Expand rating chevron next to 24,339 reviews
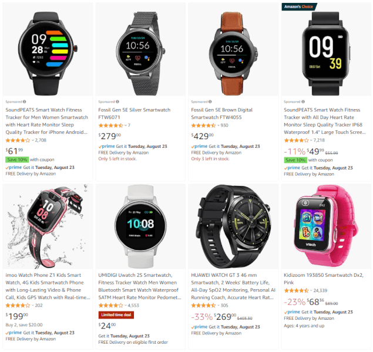Viewport: 373px width, 352px height. pyautogui.click(x=311, y=290)
